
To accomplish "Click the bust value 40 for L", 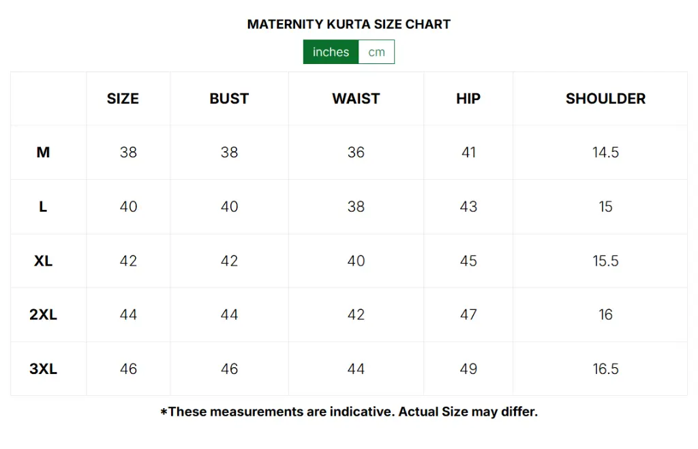I will click(x=228, y=206).
